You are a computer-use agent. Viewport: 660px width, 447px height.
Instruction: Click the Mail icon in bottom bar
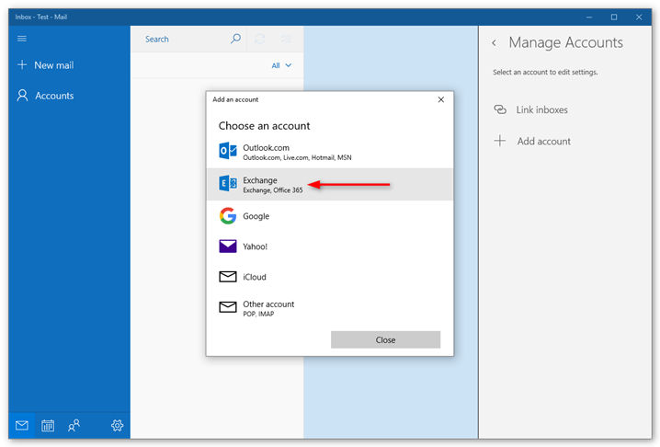tap(22, 425)
